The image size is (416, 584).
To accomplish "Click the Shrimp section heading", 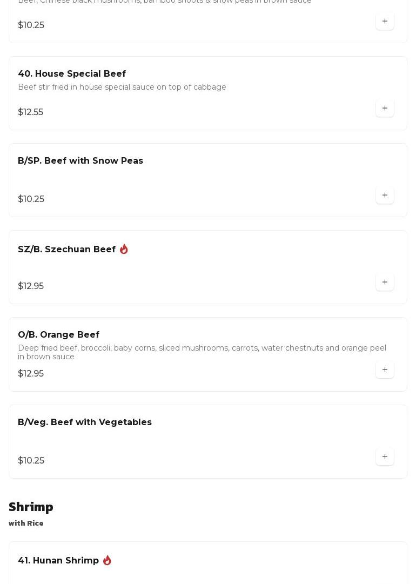I will (31, 507).
